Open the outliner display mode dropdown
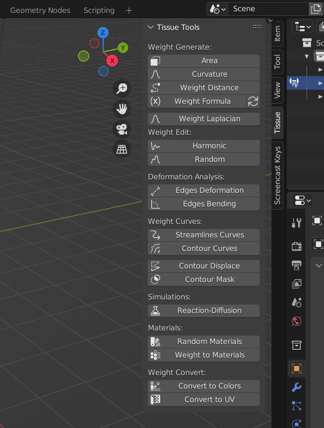The height and width of the screenshot is (428, 324). coord(303,27)
